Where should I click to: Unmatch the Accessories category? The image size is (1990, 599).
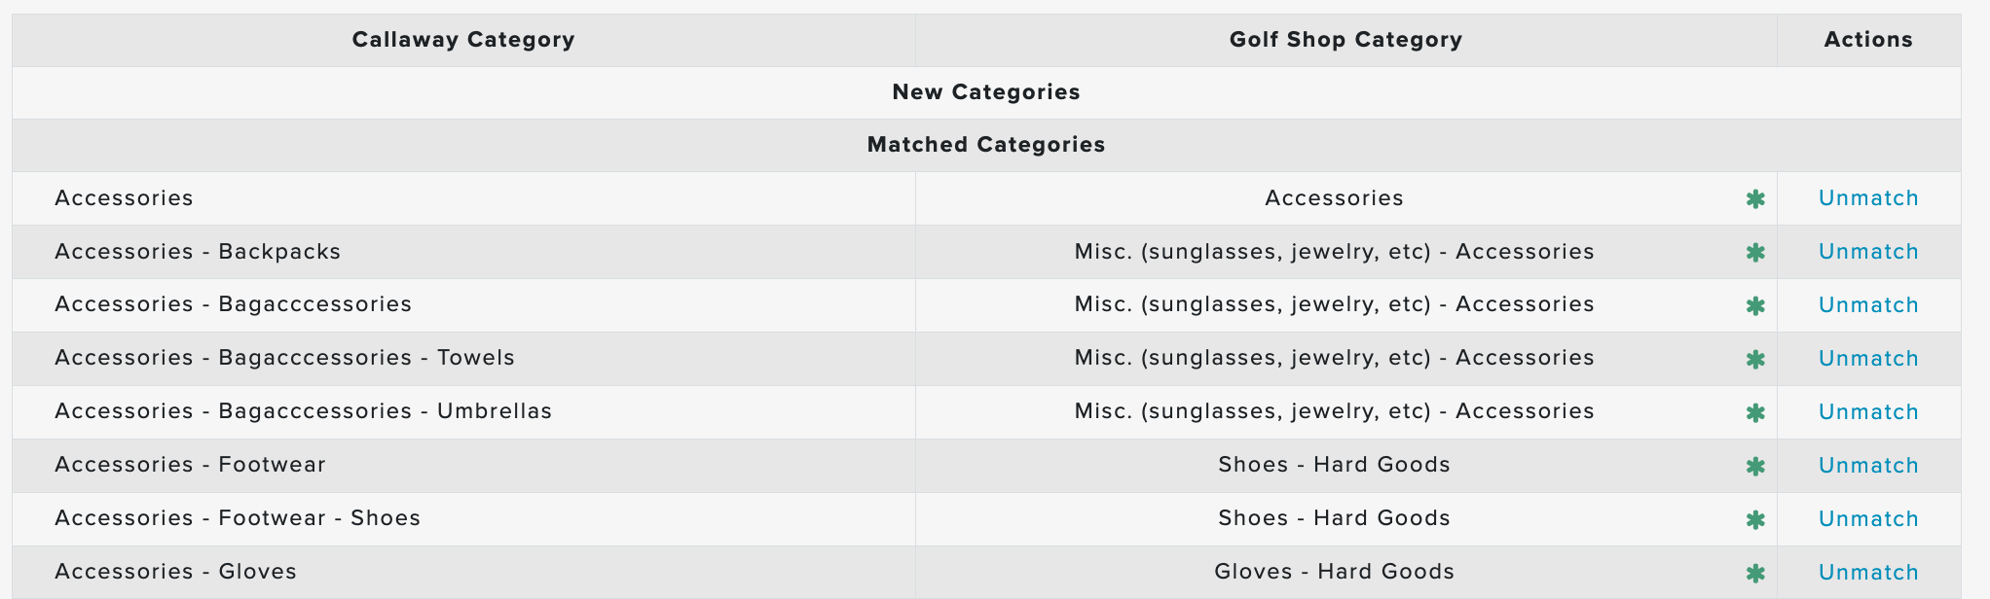coord(1868,198)
